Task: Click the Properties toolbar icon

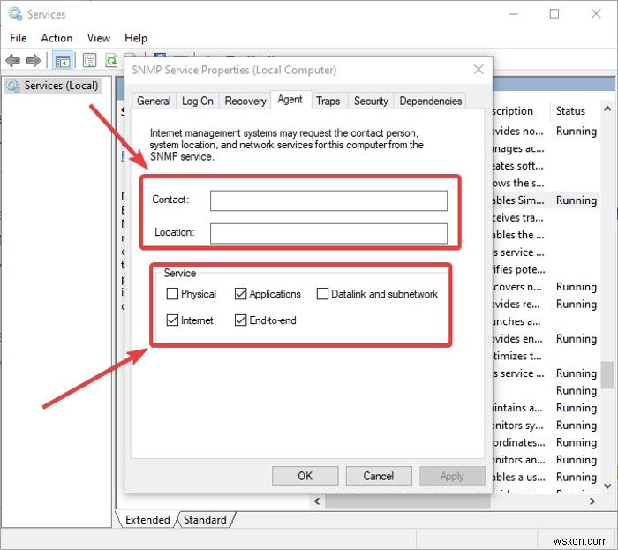Action: click(x=89, y=61)
